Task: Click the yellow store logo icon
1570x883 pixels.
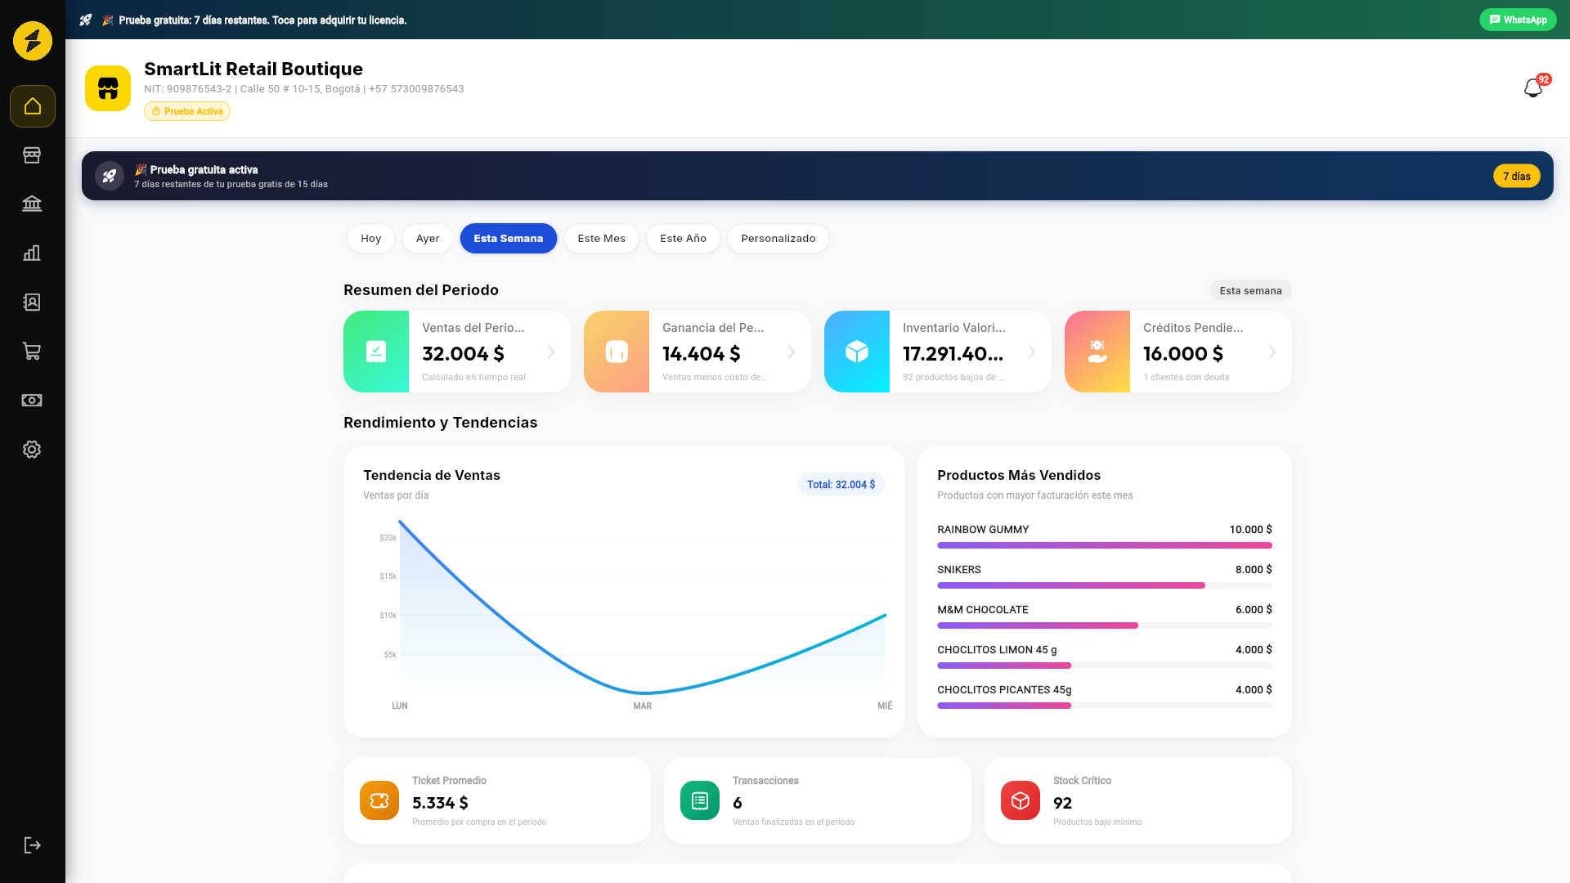Action: point(108,88)
